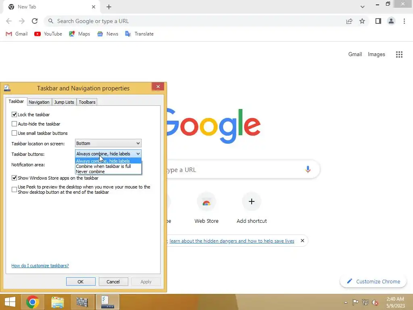Share this page icon in address bar
The width and height of the screenshot is (413, 310).
click(x=349, y=21)
